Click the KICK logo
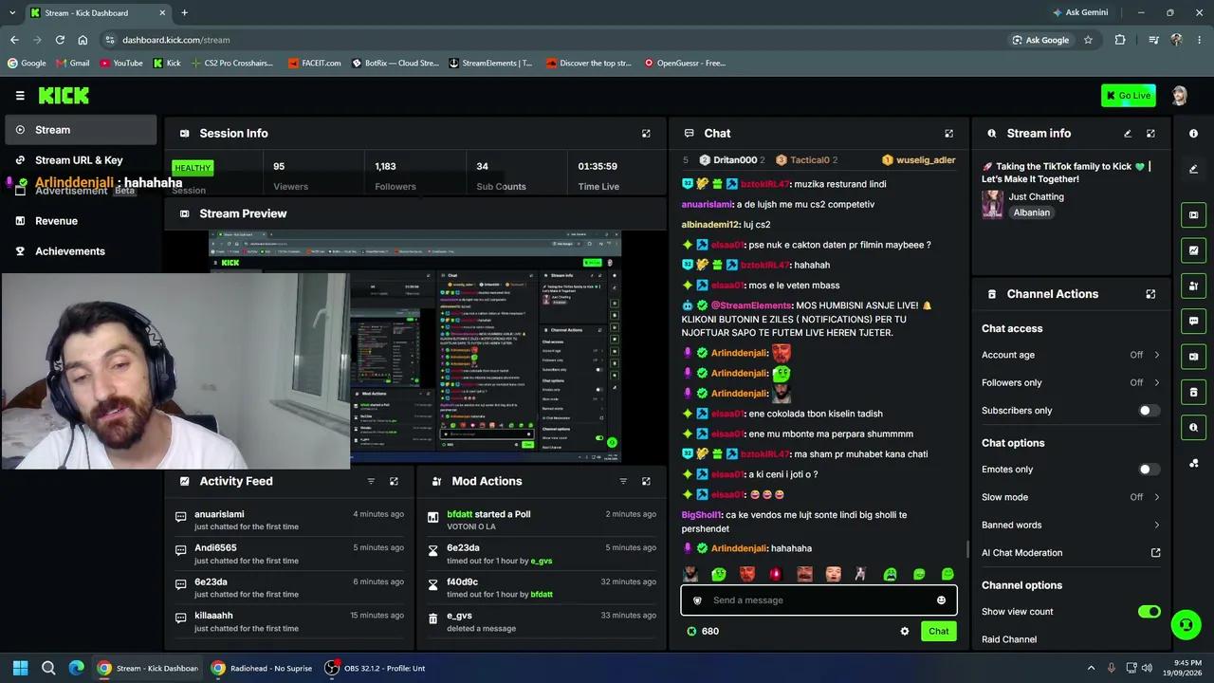 coord(64,96)
